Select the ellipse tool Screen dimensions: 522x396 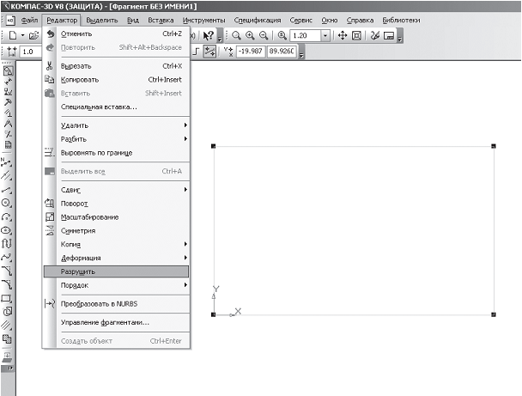pyautogui.click(x=7, y=230)
